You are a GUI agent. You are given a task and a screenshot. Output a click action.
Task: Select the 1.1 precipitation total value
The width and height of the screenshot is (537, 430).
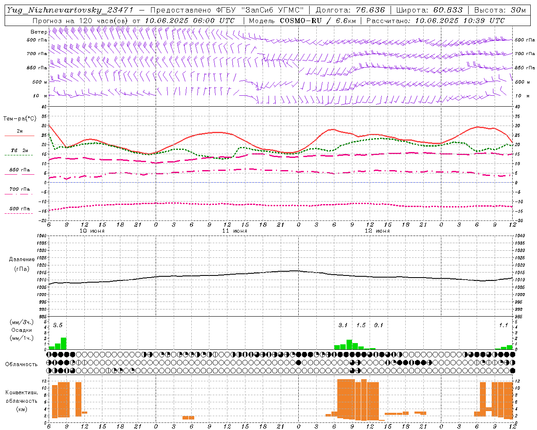(x=503, y=325)
